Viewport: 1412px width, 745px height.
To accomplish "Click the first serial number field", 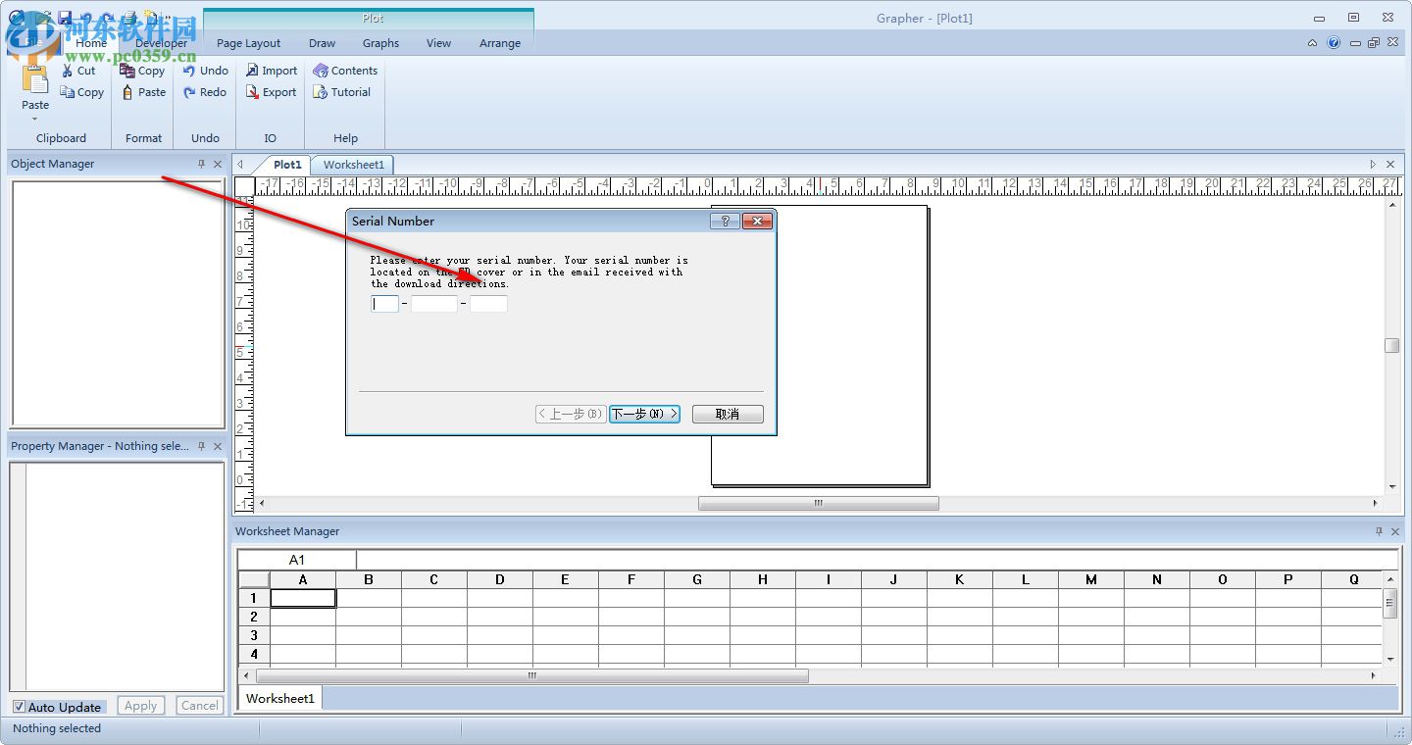I will click(385, 304).
